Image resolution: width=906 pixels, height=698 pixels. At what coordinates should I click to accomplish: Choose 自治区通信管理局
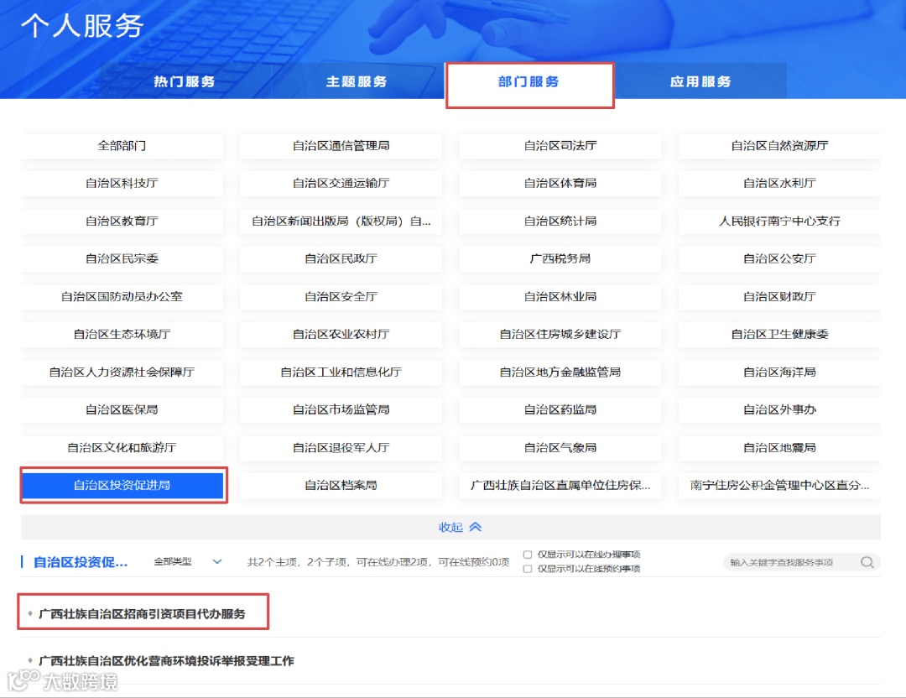[x=341, y=146]
